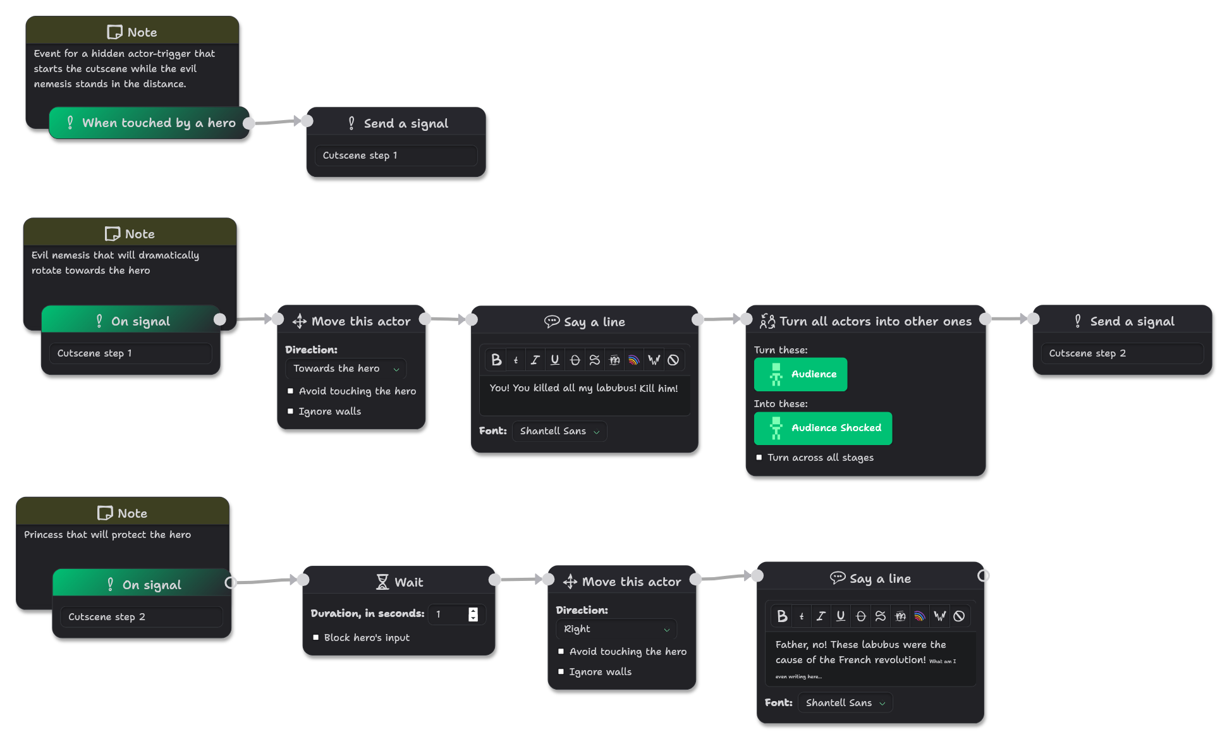
Task: Disable Block hero's input in the Wait block
Action: pos(317,637)
